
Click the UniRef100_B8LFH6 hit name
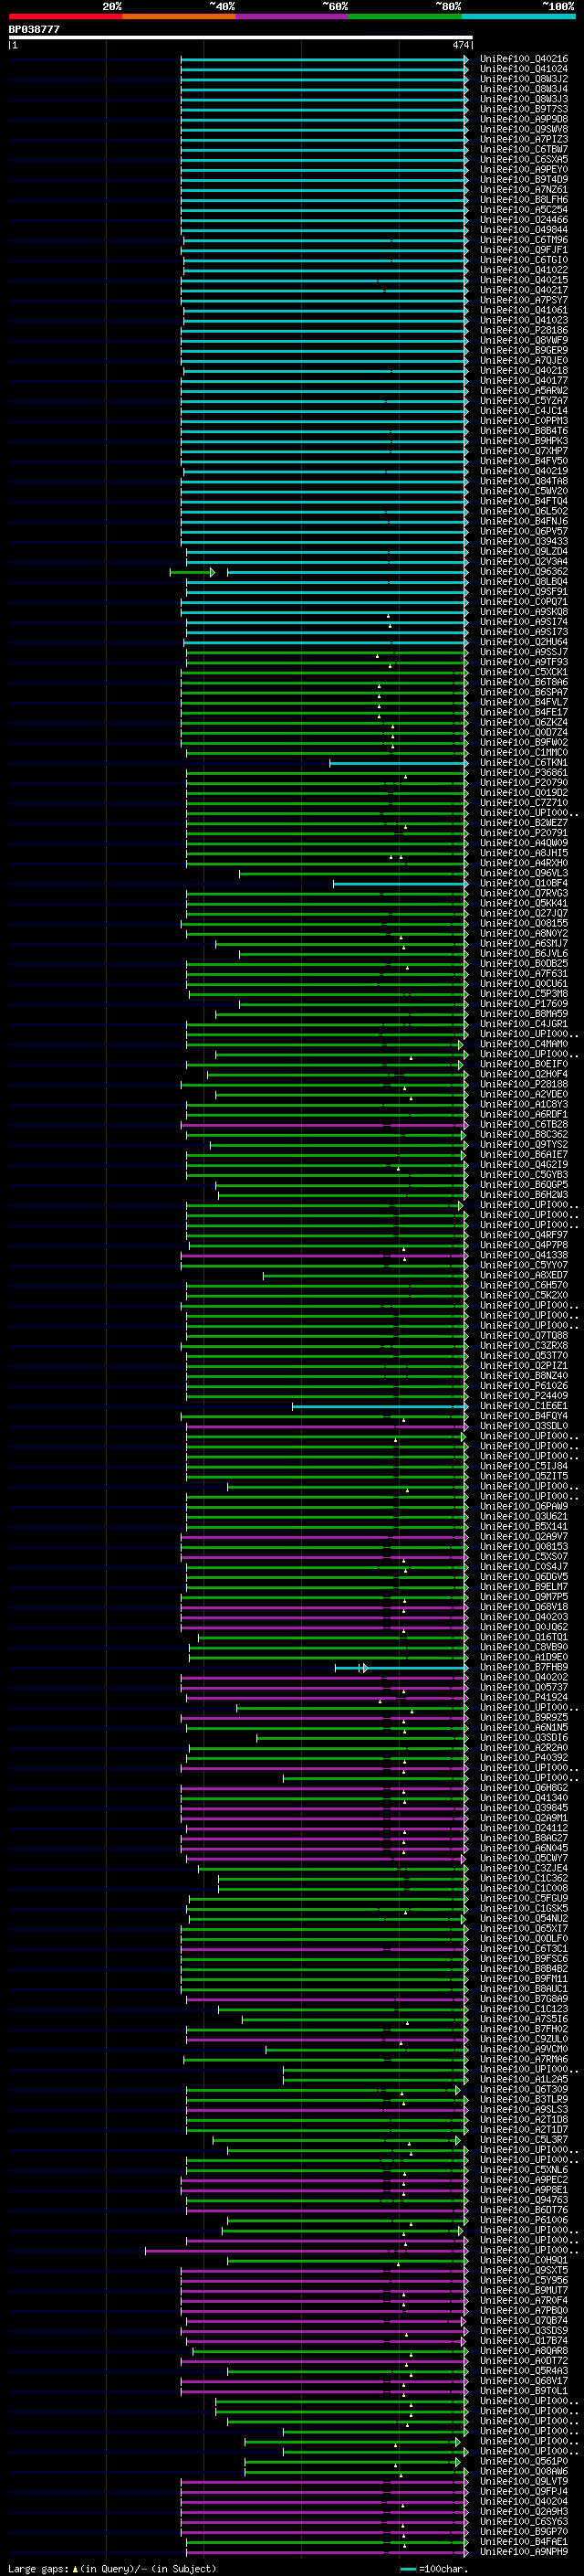pos(523,200)
